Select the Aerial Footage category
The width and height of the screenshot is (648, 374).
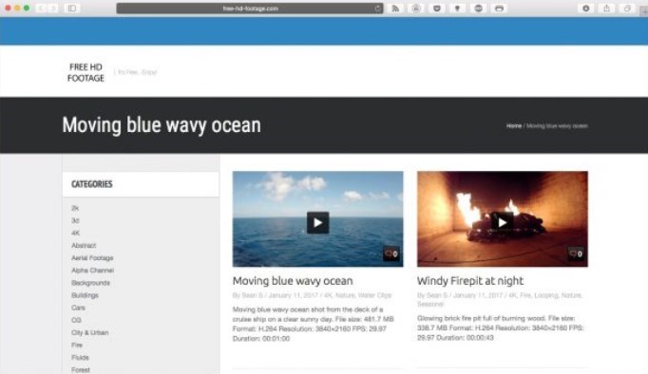click(92, 257)
